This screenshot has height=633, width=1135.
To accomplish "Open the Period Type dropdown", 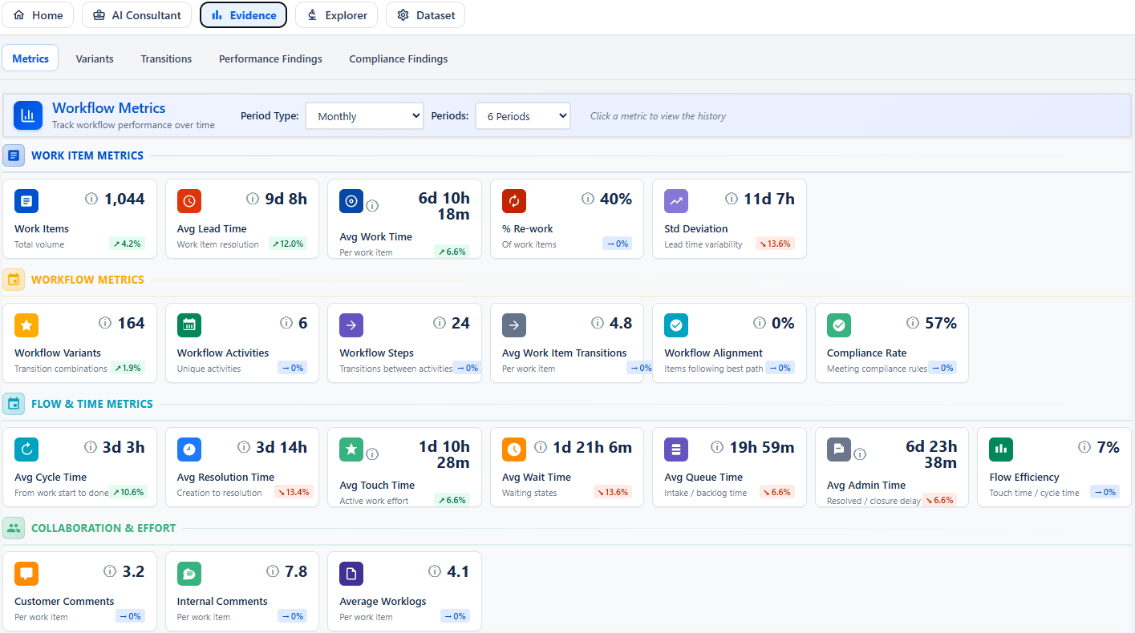I will pos(364,115).
